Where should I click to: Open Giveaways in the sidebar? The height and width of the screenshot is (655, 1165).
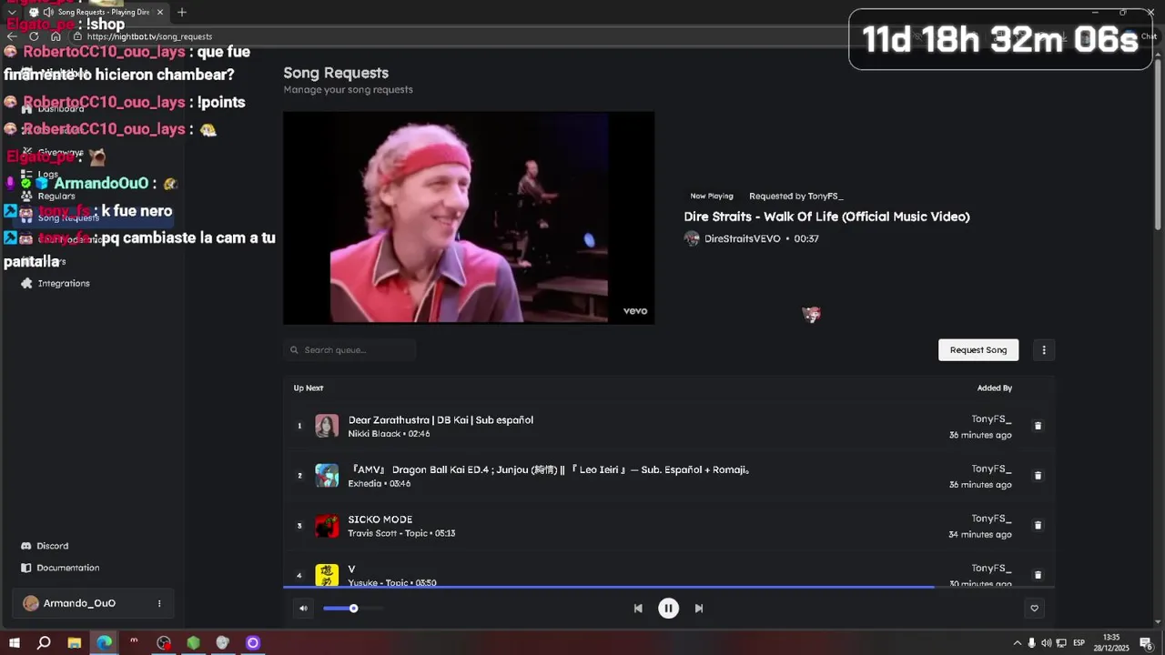(x=60, y=153)
